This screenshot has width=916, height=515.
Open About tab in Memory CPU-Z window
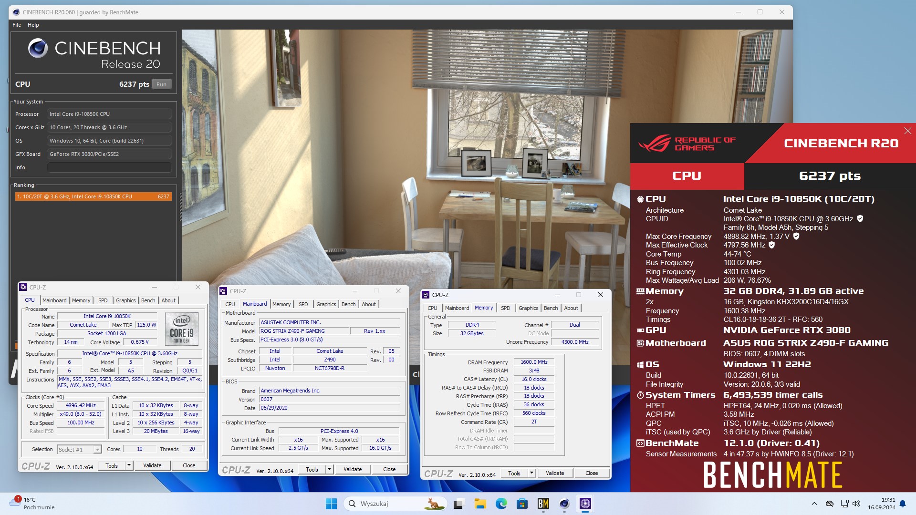pyautogui.click(x=571, y=308)
